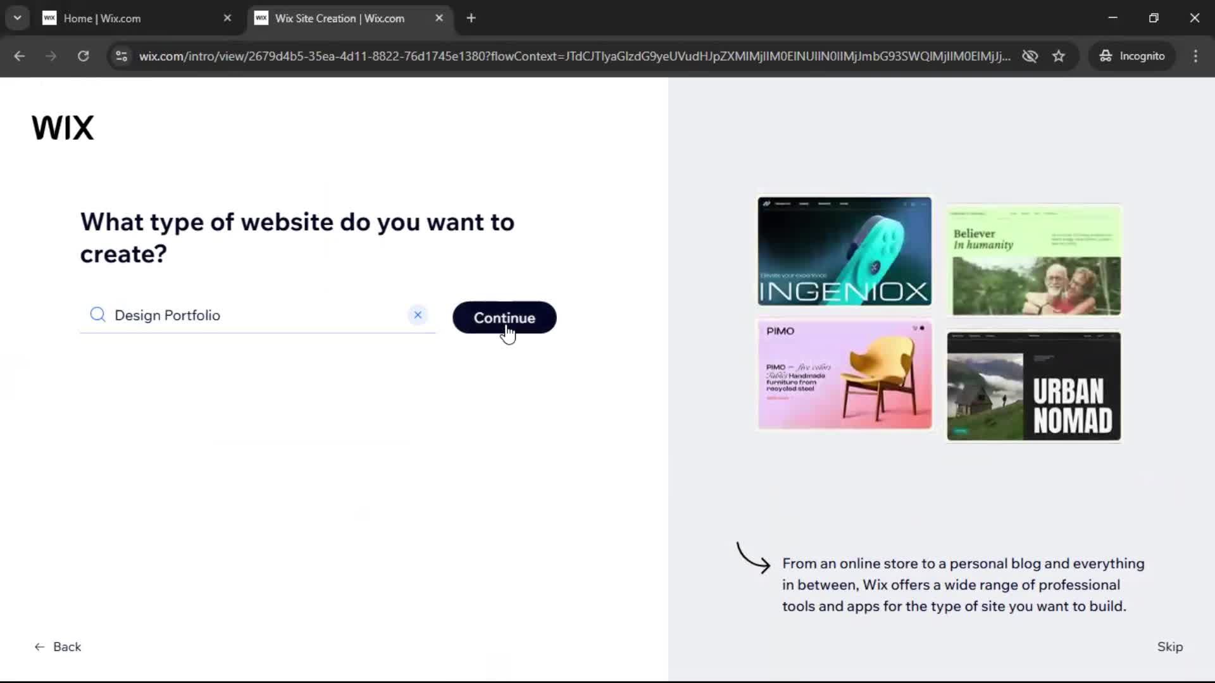The height and width of the screenshot is (683, 1215).
Task: View site information icon
Action: pos(121,56)
